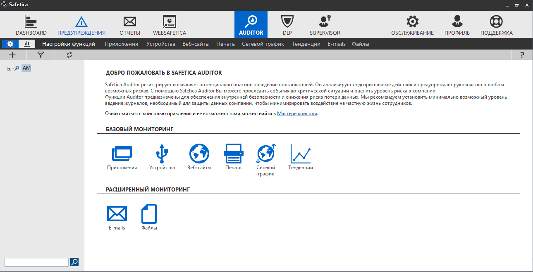Open the Файлы tab in submenu
The image size is (533, 272).
point(361,44)
